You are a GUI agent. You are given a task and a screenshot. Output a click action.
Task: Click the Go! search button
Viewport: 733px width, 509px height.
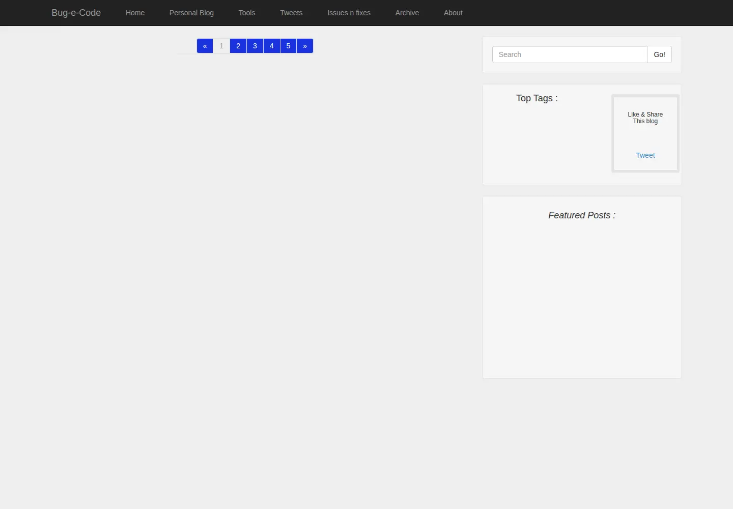tap(659, 54)
